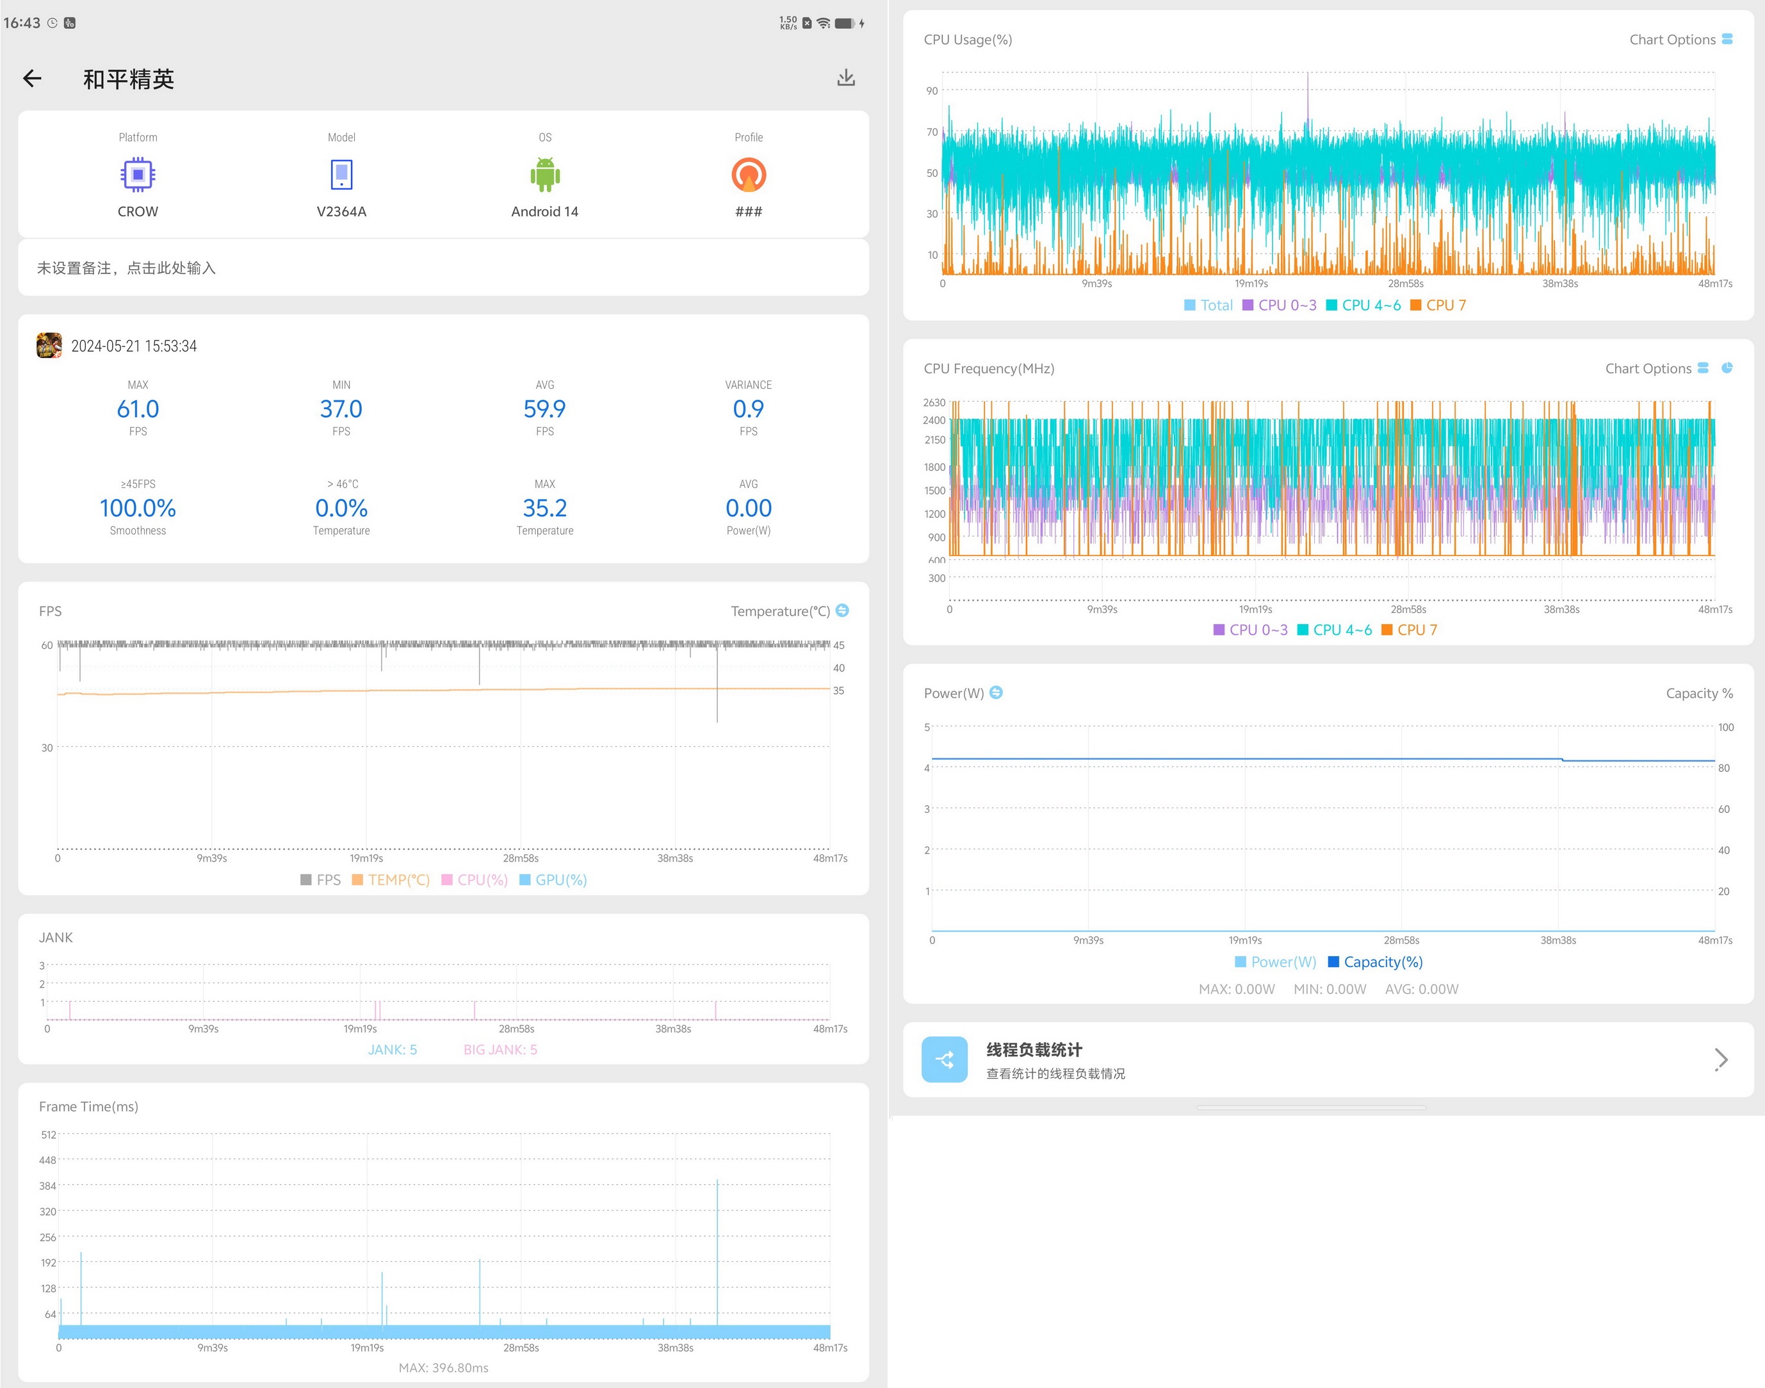Click the WiFi icon in status bar

(824, 23)
